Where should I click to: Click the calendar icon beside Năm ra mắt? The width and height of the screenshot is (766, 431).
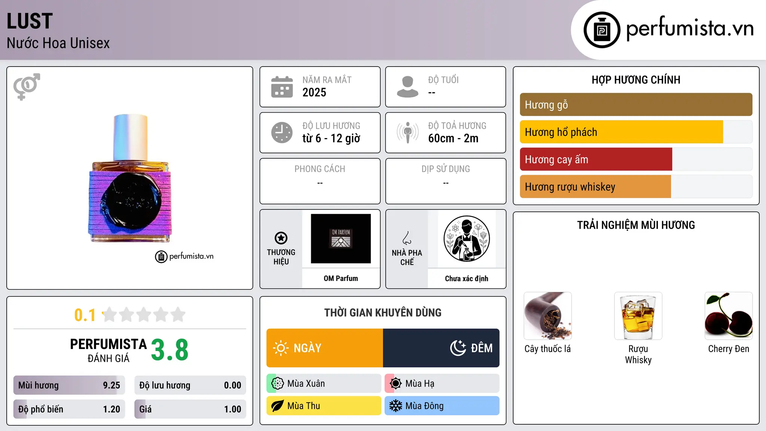[282, 87]
